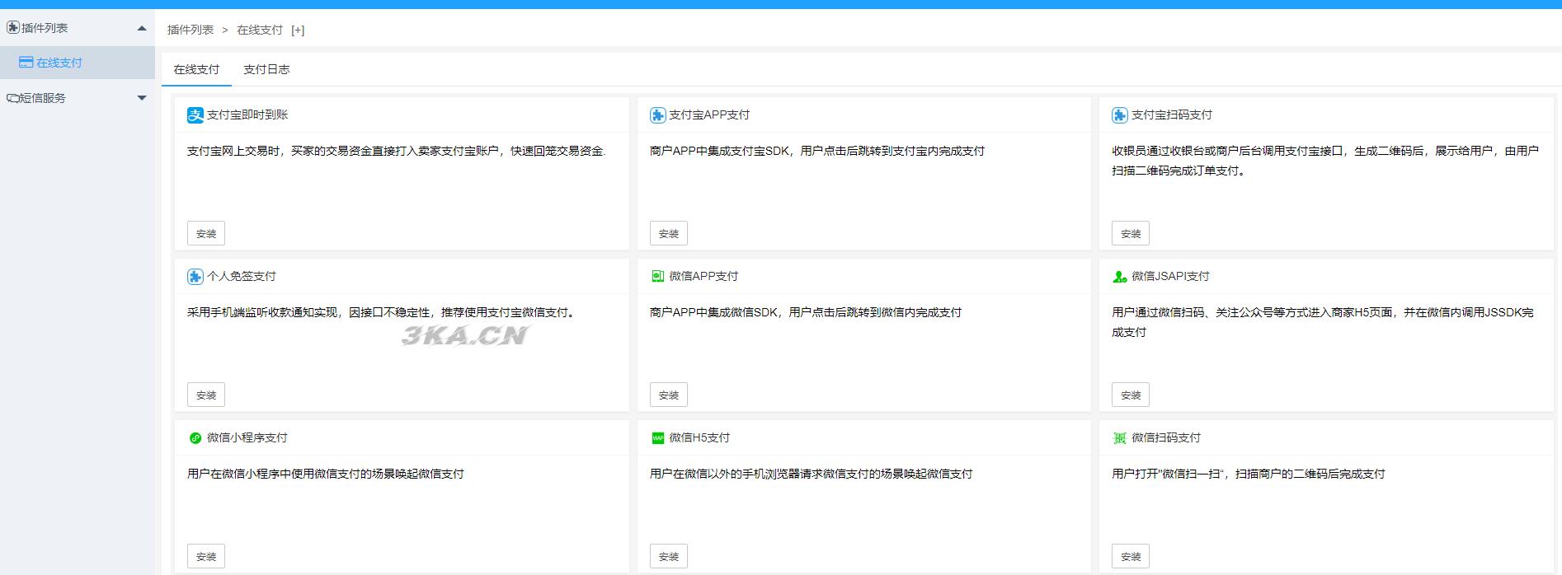Screen dimensions: 1562x575
Task: Open 在线支付 in the left sidebar
Action: pyautogui.click(x=59, y=63)
